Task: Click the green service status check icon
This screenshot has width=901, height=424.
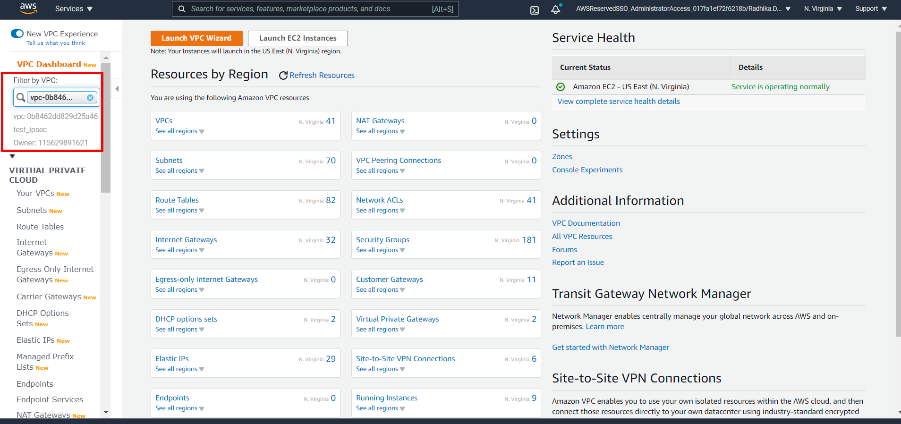Action: (x=561, y=87)
